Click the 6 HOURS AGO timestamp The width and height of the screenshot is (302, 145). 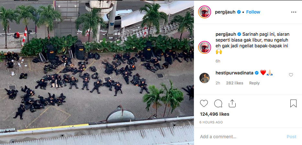tap(211, 122)
